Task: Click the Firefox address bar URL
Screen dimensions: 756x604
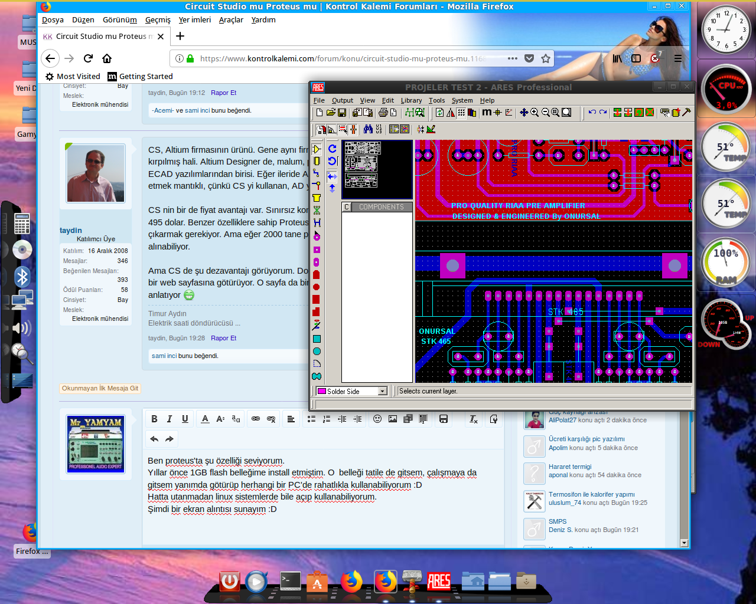Action: [343, 58]
